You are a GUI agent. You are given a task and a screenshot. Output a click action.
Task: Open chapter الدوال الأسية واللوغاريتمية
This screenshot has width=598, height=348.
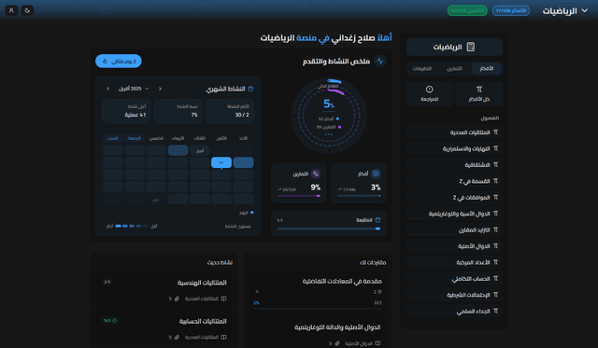(x=454, y=214)
